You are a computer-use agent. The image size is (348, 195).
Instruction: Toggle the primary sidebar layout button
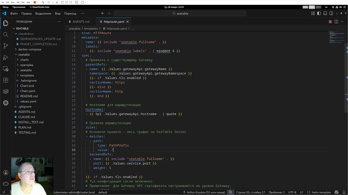coord(319,13)
